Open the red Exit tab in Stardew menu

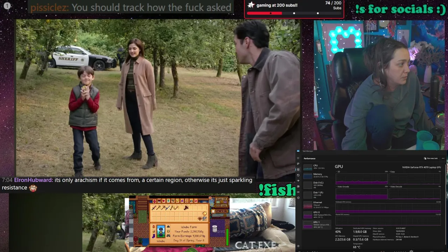[196, 201]
